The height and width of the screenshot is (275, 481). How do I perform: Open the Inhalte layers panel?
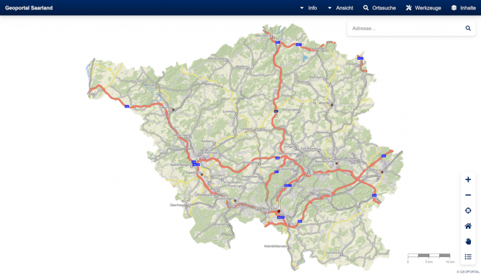[x=464, y=8]
